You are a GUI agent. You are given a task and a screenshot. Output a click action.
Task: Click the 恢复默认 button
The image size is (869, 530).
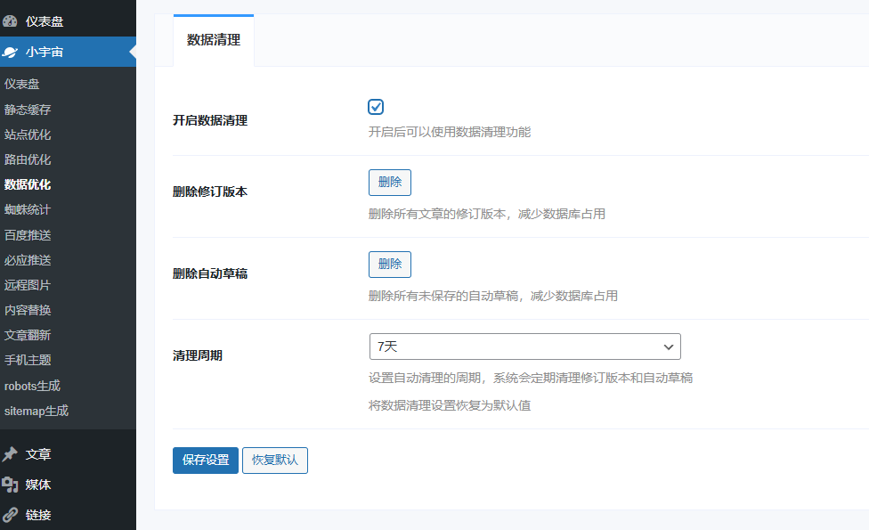[275, 461]
